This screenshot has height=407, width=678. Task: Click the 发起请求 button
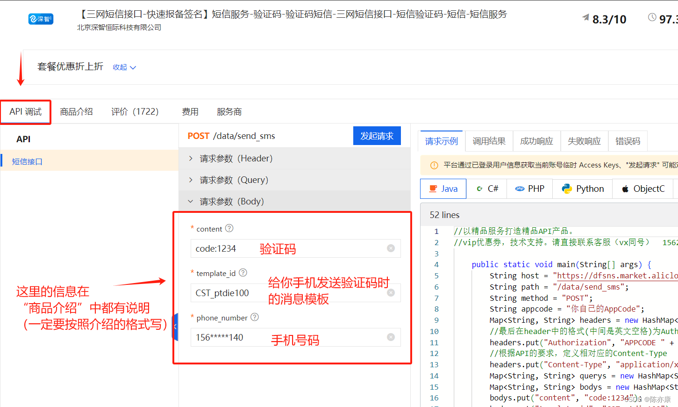coord(377,136)
